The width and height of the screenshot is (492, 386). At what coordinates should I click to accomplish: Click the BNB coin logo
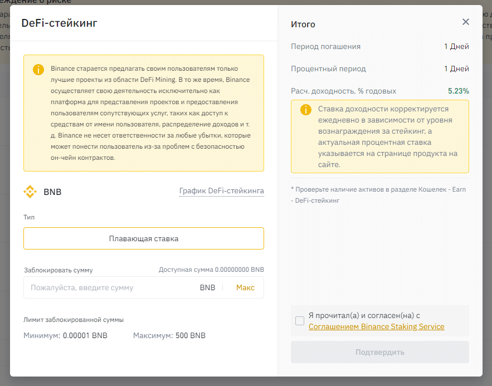coord(30,192)
